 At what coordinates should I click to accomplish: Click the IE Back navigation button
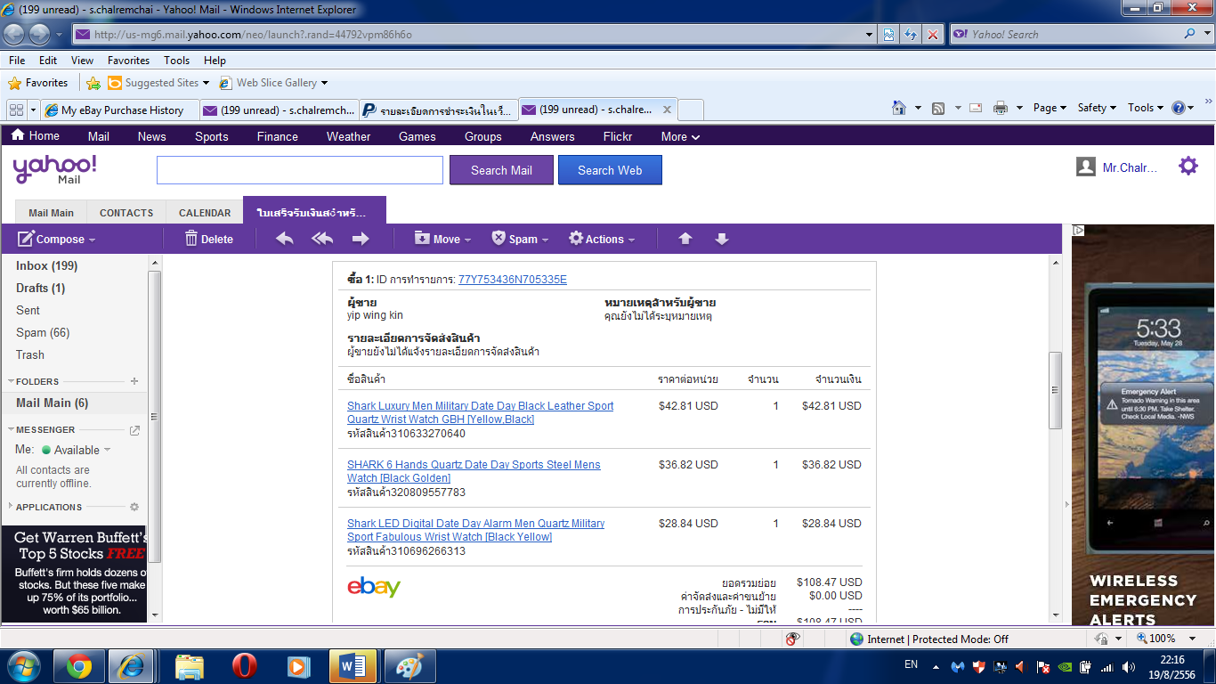15,35
